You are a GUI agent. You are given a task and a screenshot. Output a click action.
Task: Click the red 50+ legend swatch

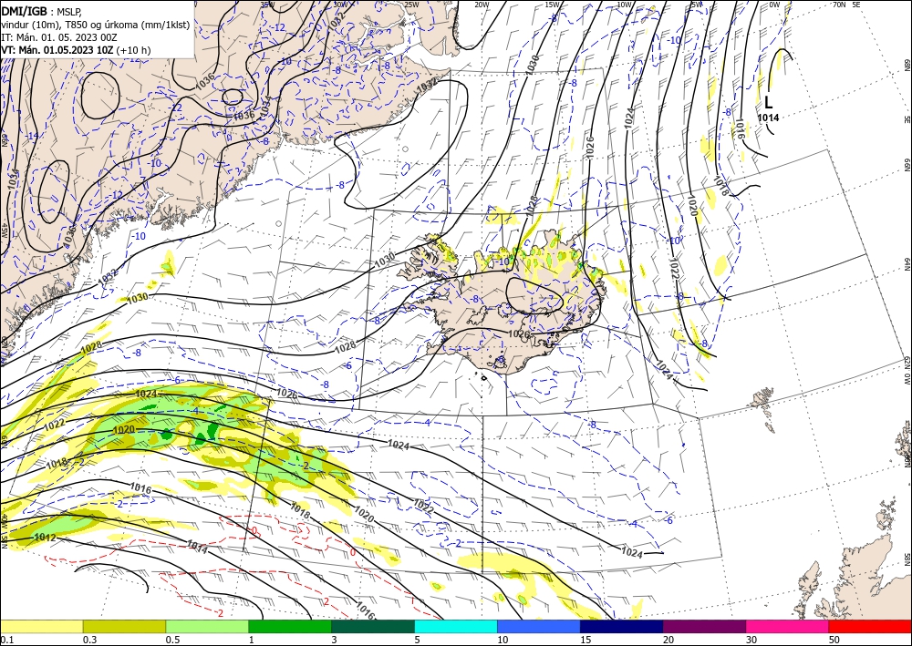point(870,626)
